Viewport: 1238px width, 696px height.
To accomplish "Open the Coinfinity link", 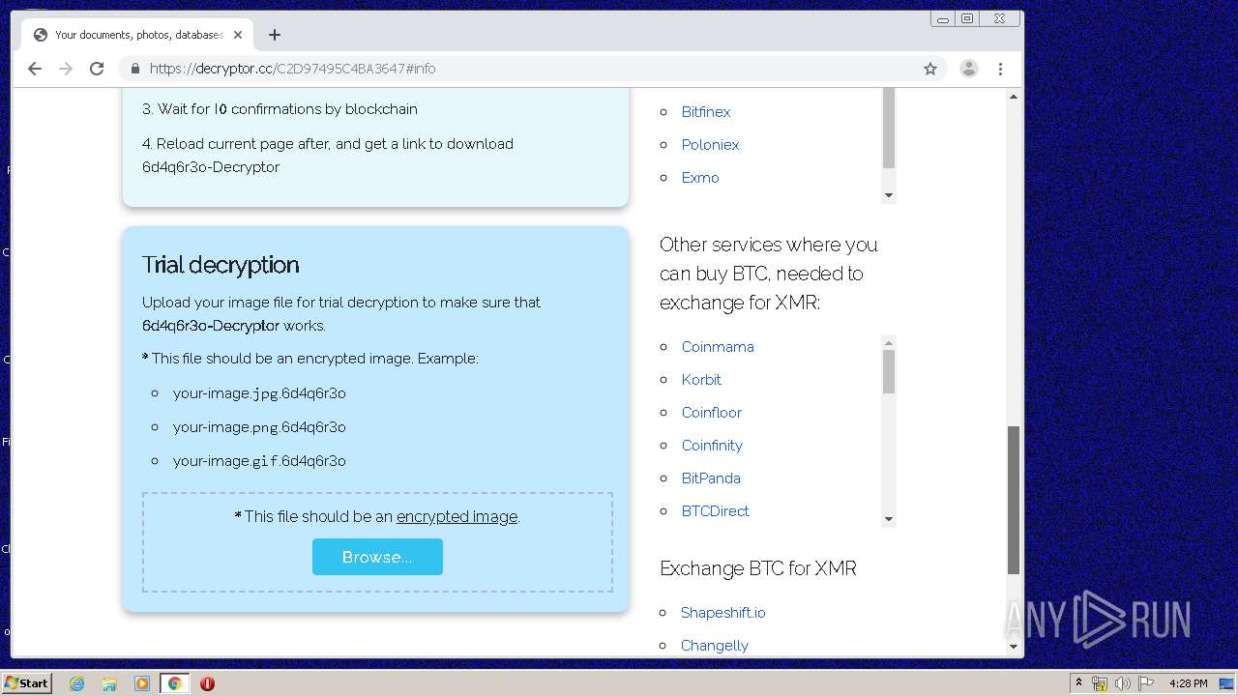I will [712, 446].
